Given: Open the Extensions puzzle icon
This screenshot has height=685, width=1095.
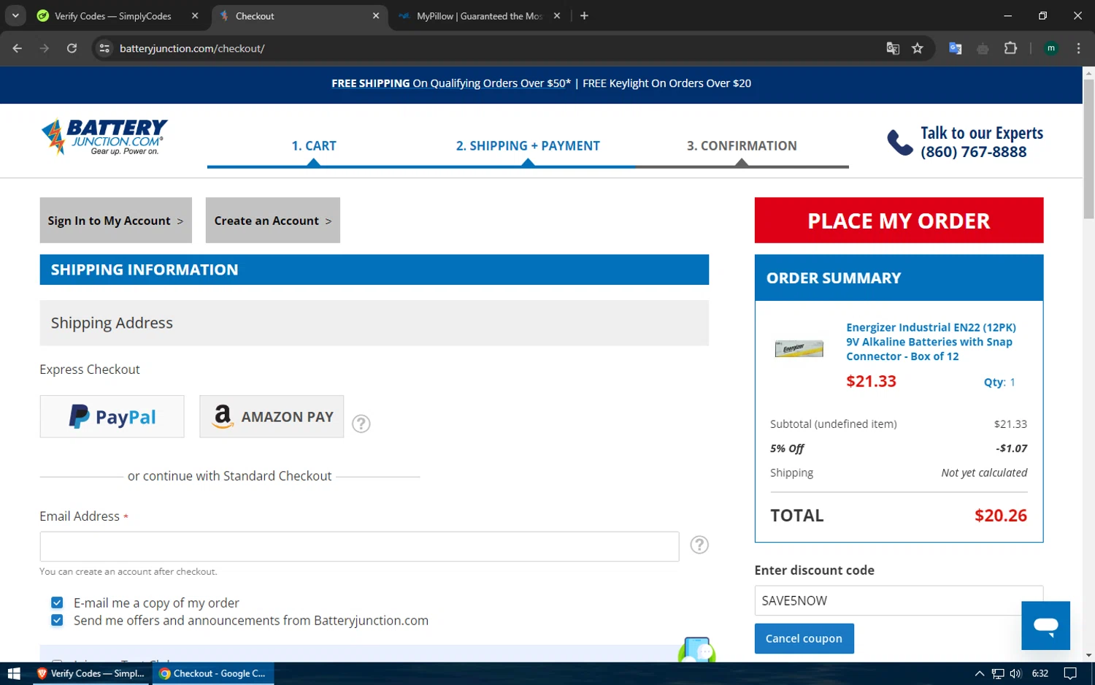Looking at the screenshot, I should click(1010, 48).
